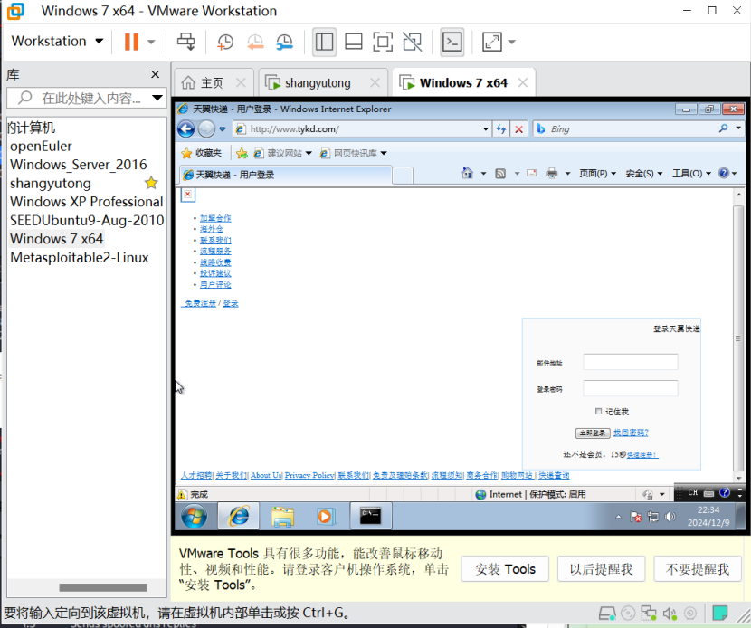The image size is (751, 628).
Task: Click the IE forward navigation button
Action: pyautogui.click(x=206, y=128)
